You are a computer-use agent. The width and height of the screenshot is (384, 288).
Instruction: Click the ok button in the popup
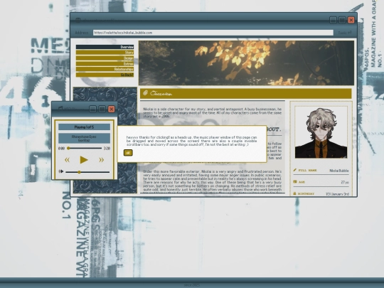[x=128, y=153]
